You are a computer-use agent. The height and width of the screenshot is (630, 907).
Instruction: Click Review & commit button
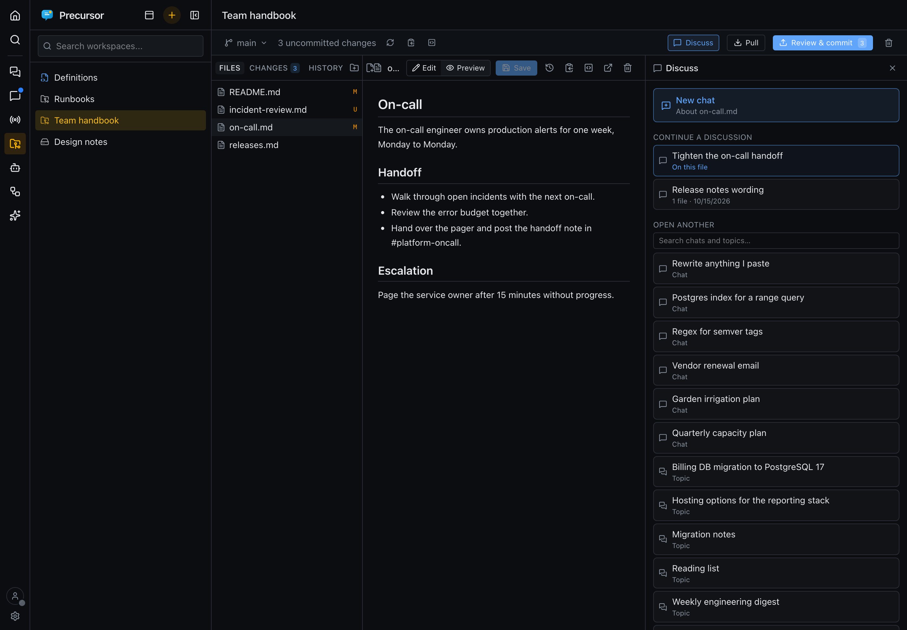(x=823, y=43)
